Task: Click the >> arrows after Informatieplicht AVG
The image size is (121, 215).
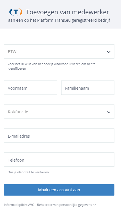Action: click(94, 205)
